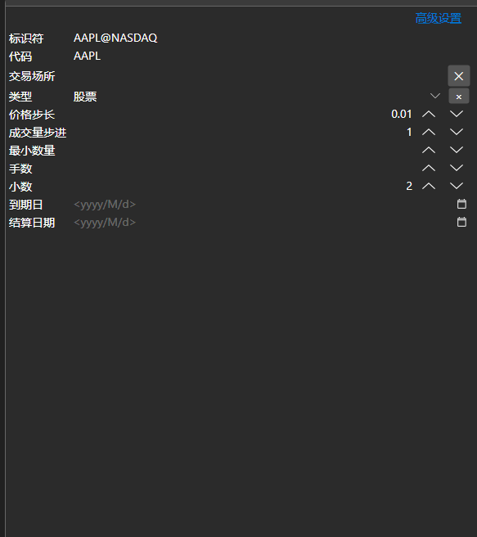Click the 到期日 date input field
Image resolution: width=477 pixels, height=537 pixels.
click(x=262, y=205)
